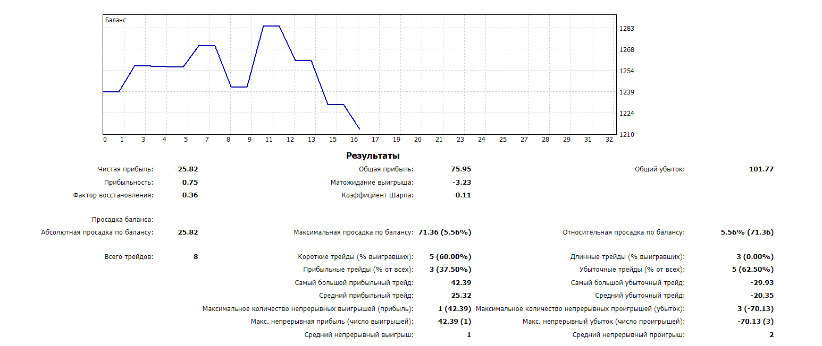Click the "Абсолютная просадка по балансу:" label
The image size is (822, 346).
(97, 232)
